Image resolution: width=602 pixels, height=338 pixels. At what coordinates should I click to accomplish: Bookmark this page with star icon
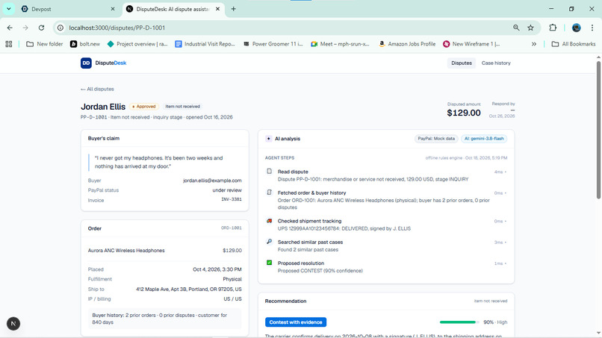click(x=530, y=28)
